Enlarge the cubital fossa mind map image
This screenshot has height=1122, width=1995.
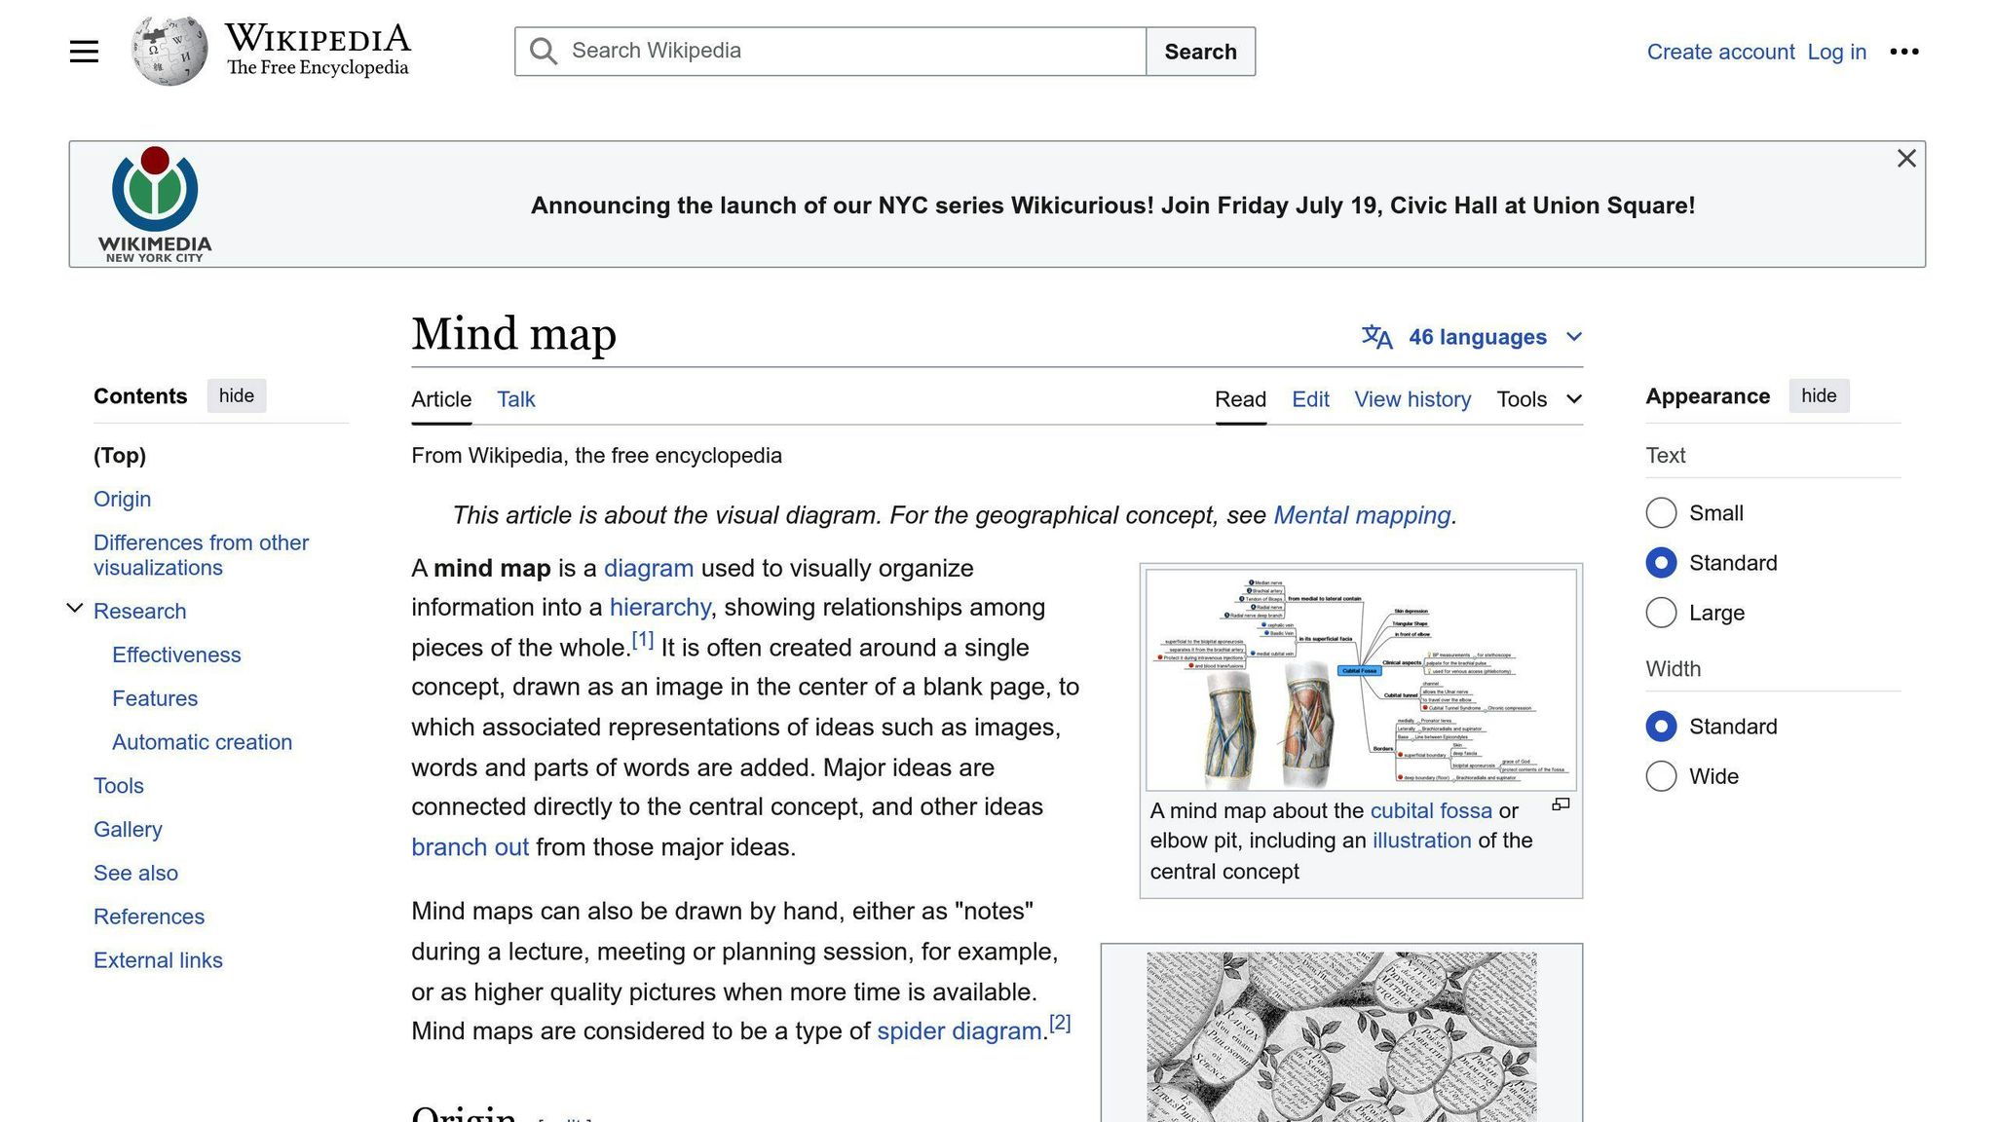[x=1561, y=804]
